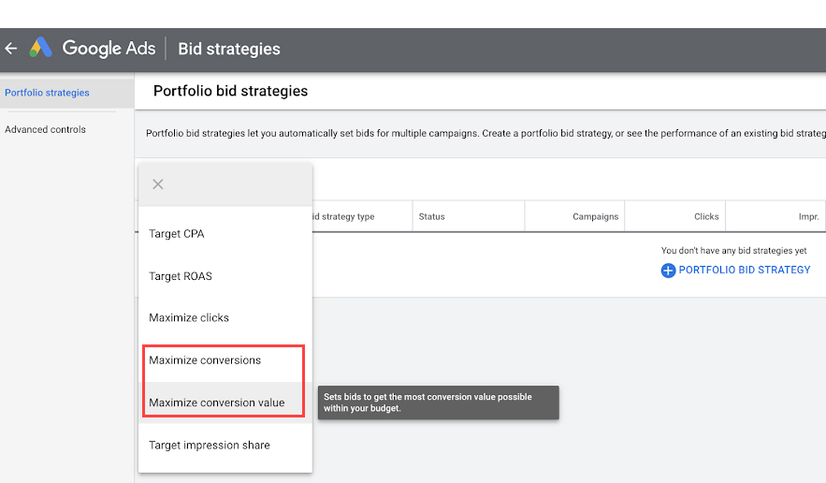826x483 pixels.
Task: Click the blue plus circle icon
Action: (668, 270)
